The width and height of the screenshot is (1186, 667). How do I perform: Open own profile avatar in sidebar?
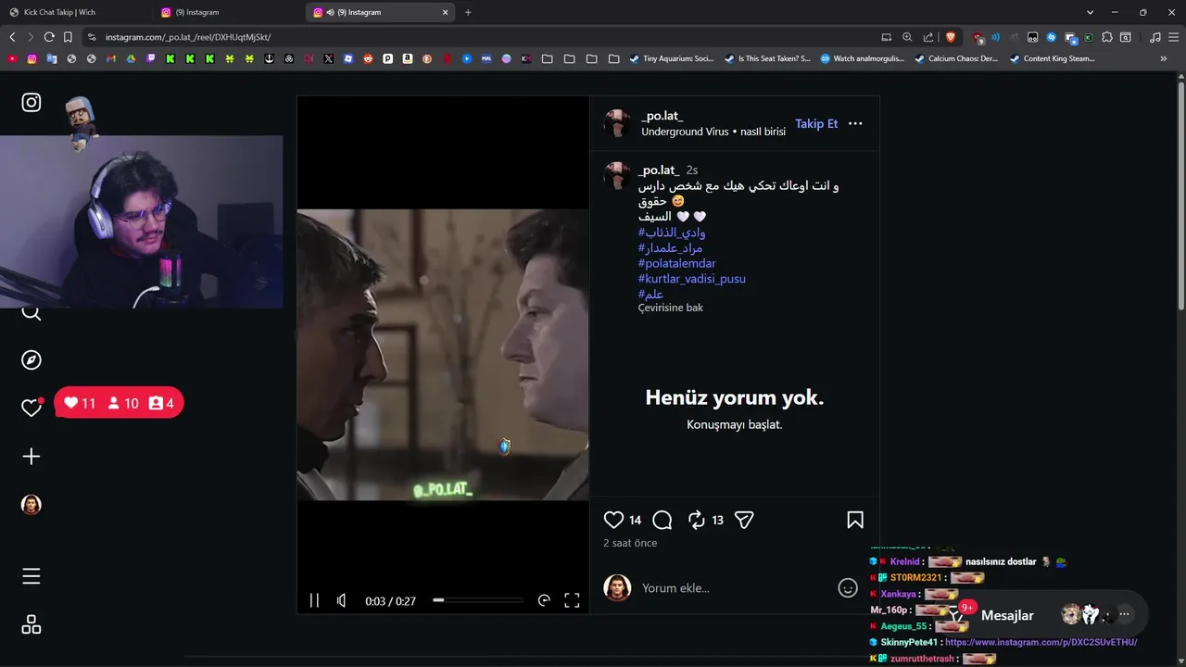[32, 505]
